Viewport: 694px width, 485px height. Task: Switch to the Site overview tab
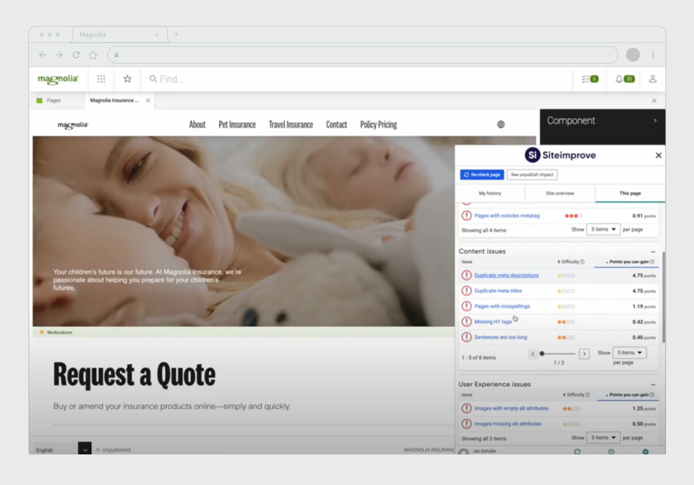pyautogui.click(x=560, y=193)
